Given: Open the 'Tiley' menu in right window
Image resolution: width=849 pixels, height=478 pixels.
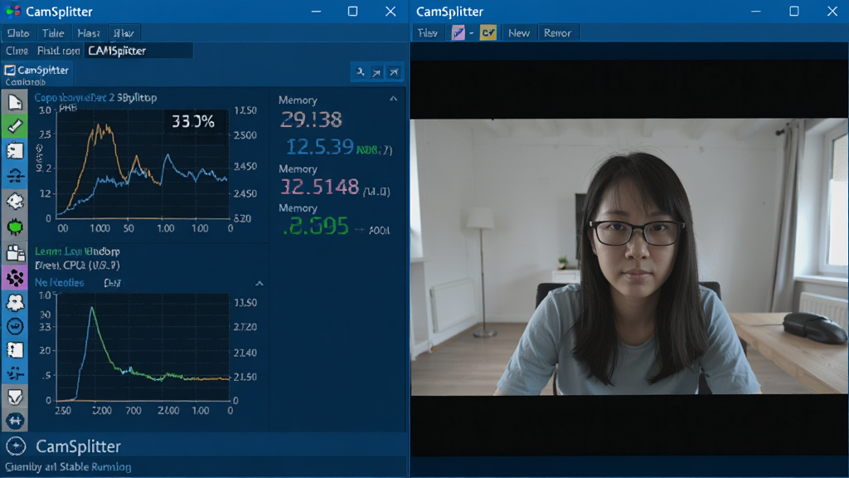Looking at the screenshot, I should [427, 33].
